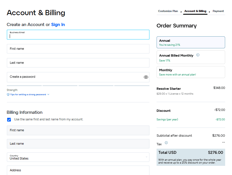Click the Sign In link
This screenshot has height=175, width=232.
[58, 25]
